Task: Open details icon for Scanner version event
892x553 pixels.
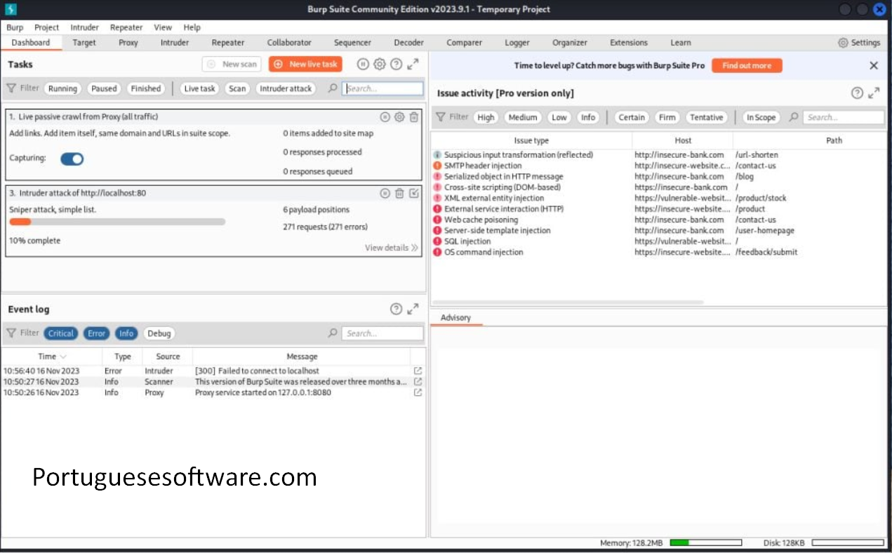Action: tap(418, 382)
